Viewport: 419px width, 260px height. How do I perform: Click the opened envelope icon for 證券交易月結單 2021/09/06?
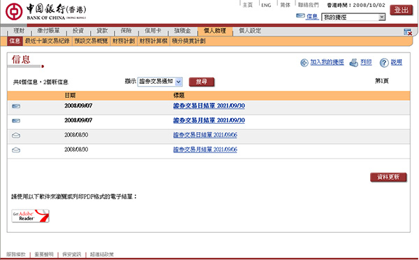(16, 150)
